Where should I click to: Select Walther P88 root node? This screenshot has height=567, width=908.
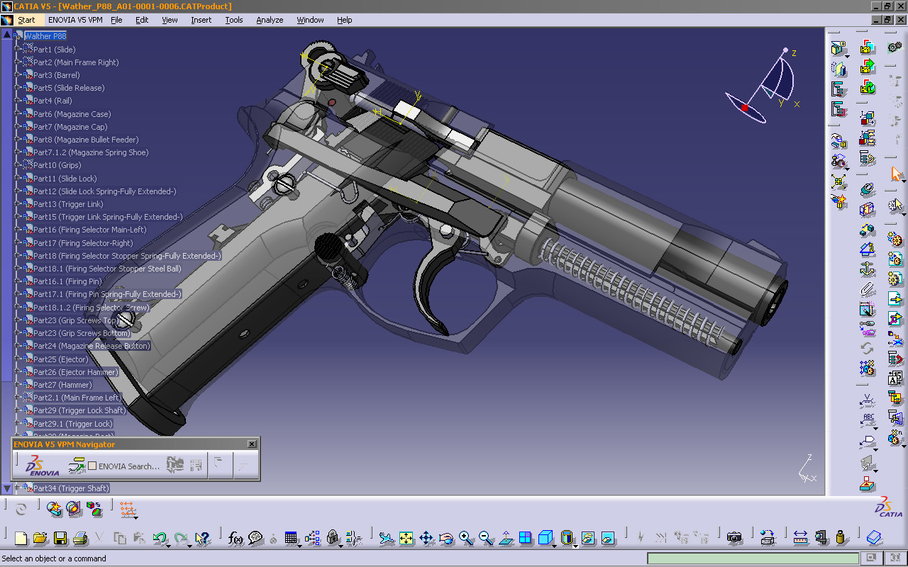pos(45,36)
